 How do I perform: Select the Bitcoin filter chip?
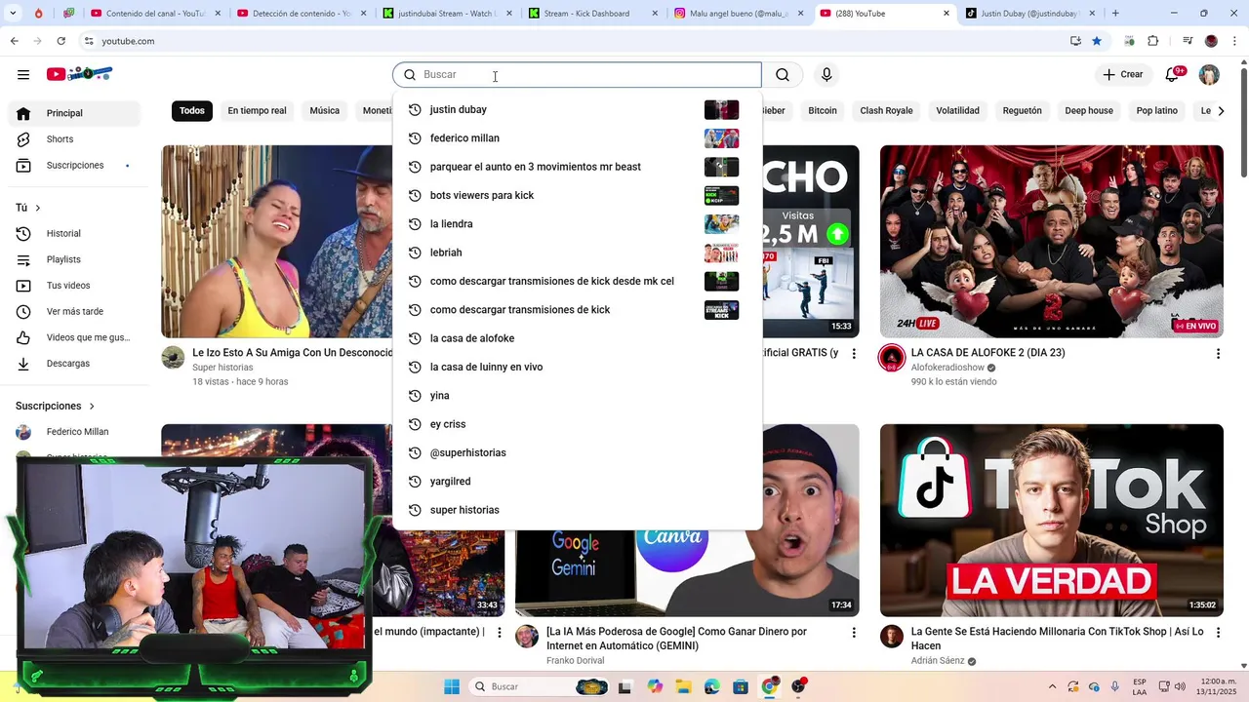tap(823, 110)
